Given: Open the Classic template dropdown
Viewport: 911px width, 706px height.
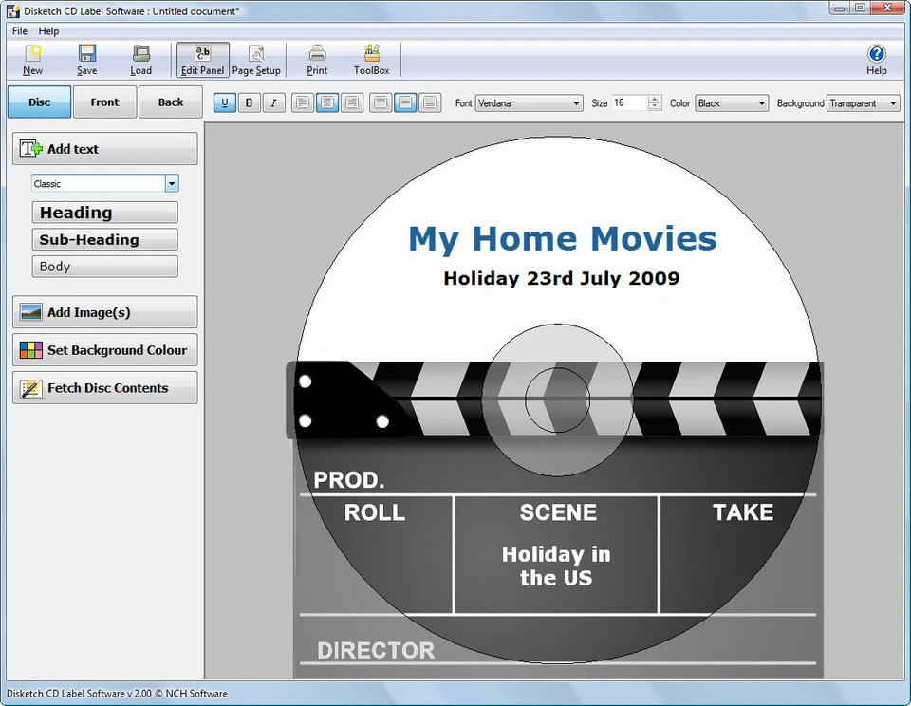Looking at the screenshot, I should (x=172, y=183).
